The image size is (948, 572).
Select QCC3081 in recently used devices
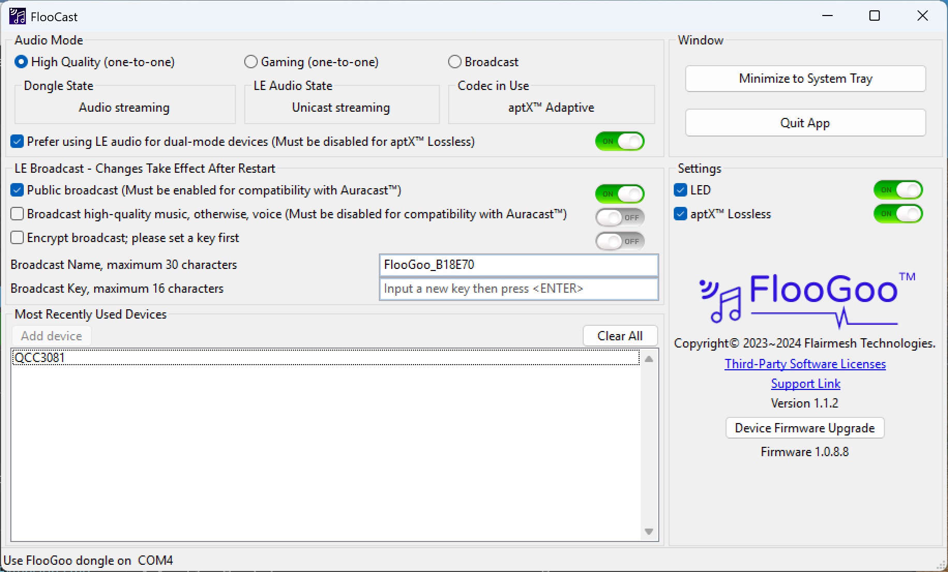point(40,357)
